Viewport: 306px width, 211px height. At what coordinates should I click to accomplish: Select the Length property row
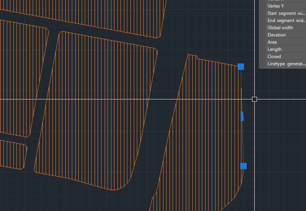click(x=286, y=49)
